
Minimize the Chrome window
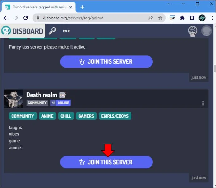click(x=183, y=4)
